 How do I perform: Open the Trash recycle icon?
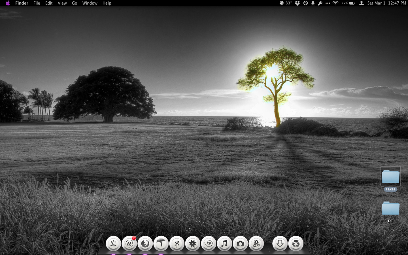point(296,243)
